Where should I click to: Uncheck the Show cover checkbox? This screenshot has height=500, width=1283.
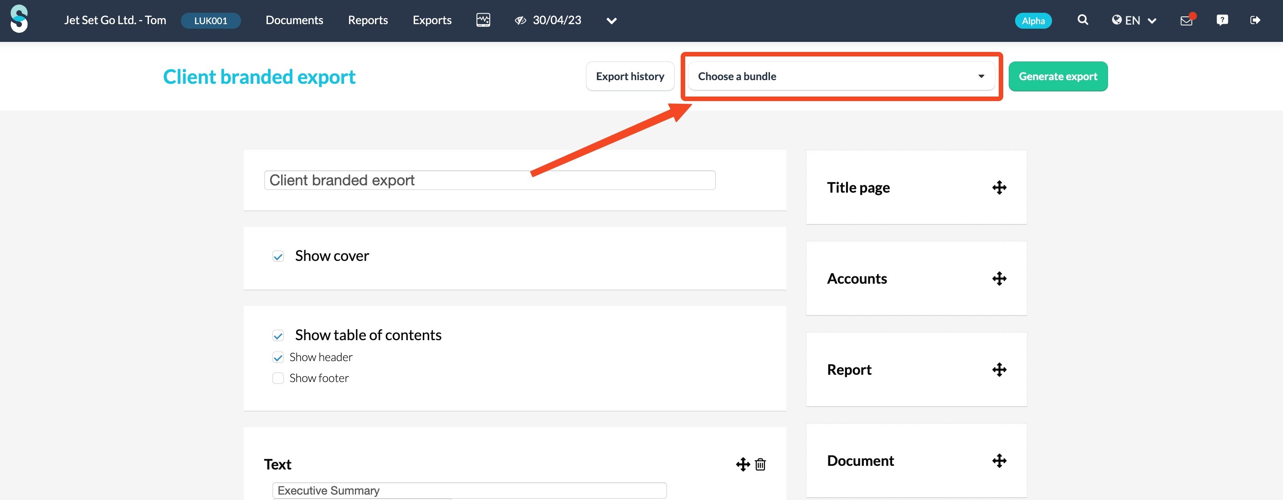(x=278, y=256)
